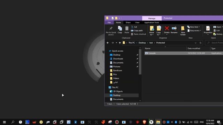The width and height of the screenshot is (223, 125).
Task: Click the taskbar clock and date
Action: point(210,122)
